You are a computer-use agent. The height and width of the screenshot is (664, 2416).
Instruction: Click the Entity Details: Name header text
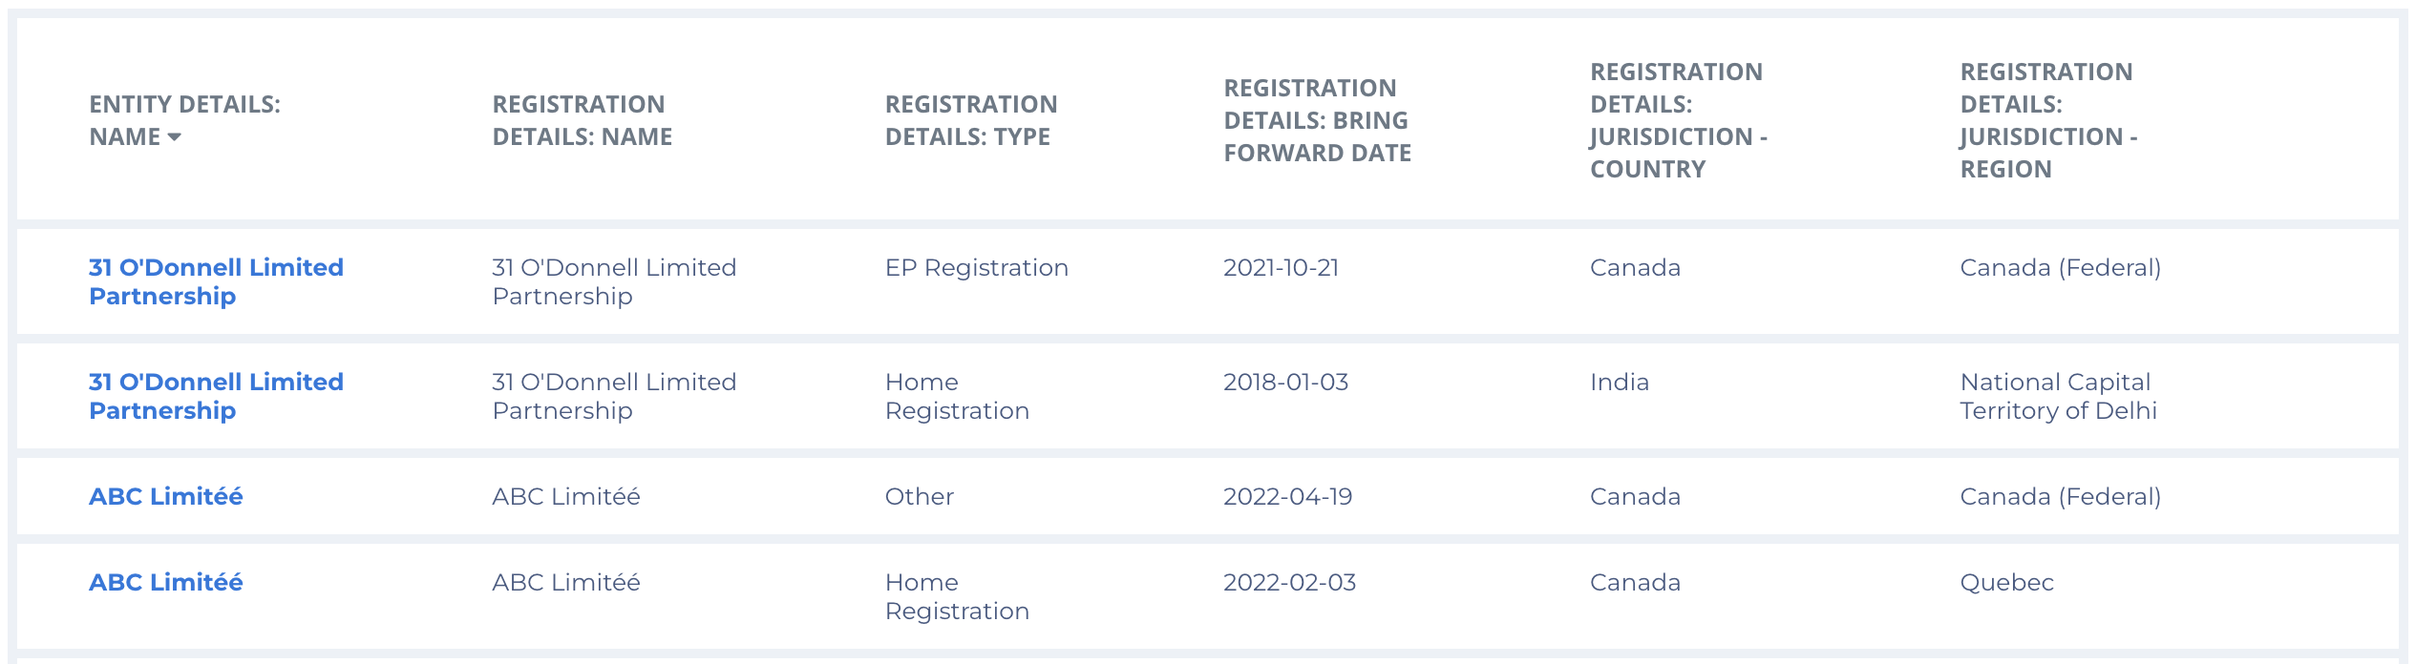coord(184,105)
